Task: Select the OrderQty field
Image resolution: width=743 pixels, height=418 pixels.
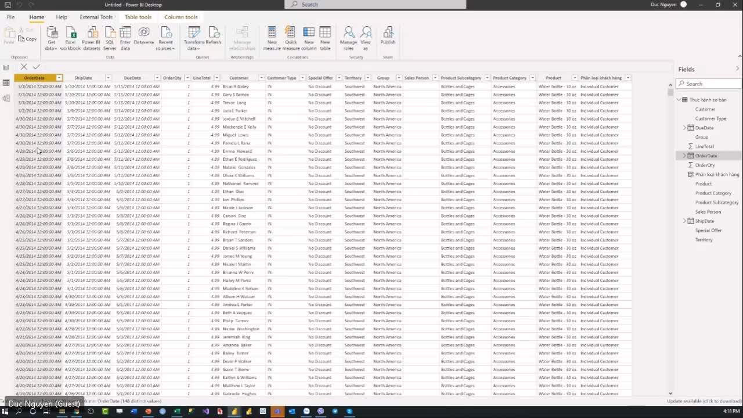Action: (x=705, y=165)
